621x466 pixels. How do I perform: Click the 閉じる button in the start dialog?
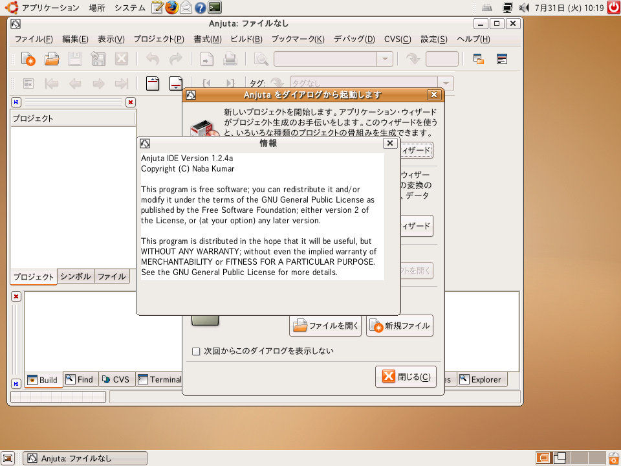coord(406,377)
